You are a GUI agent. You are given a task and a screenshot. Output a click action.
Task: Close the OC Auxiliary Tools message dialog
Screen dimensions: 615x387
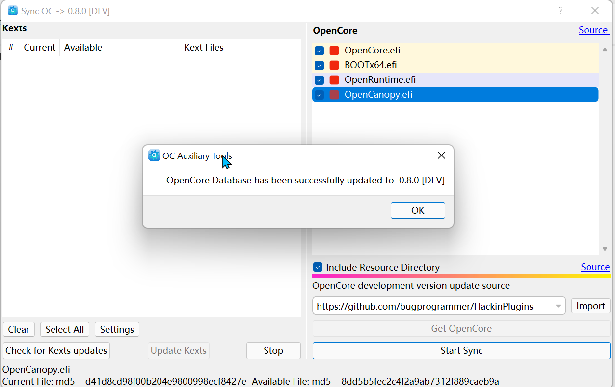pos(441,155)
